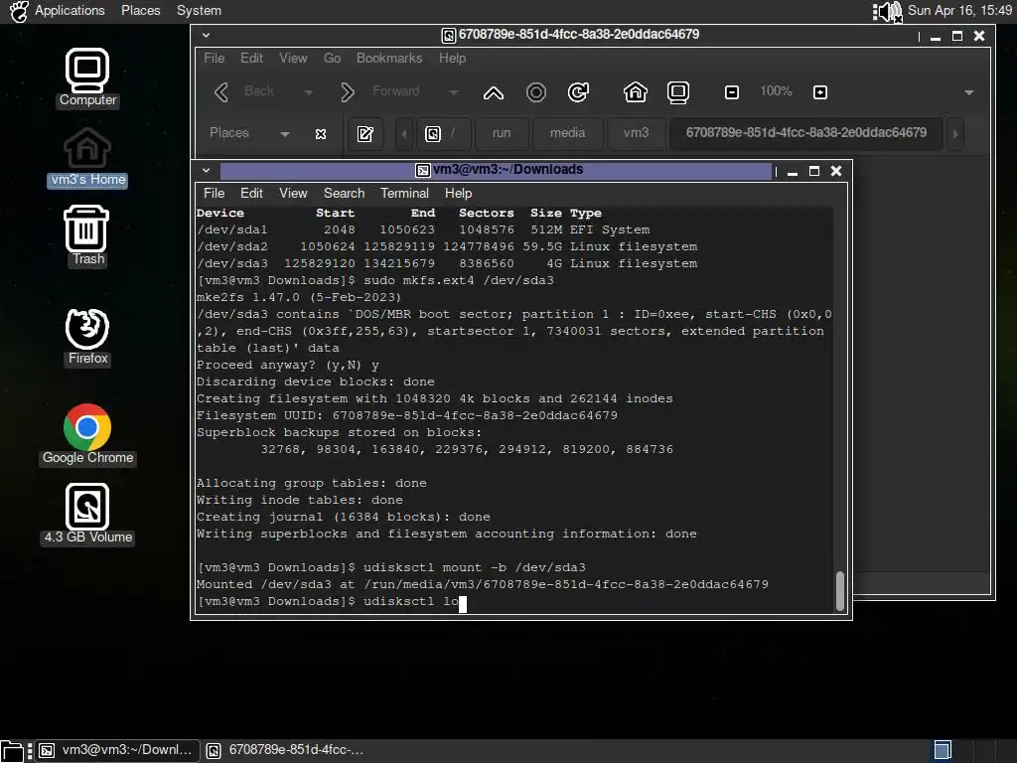This screenshot has height=763, width=1017.
Task: Open vm3's Home desktop icon
Action: tap(87, 158)
